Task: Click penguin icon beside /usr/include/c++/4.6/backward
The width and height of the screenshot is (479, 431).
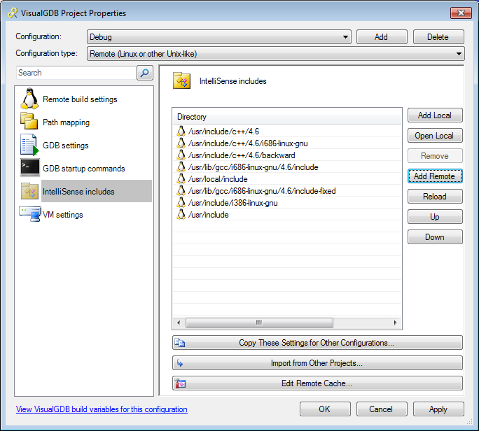Action: [x=181, y=155]
